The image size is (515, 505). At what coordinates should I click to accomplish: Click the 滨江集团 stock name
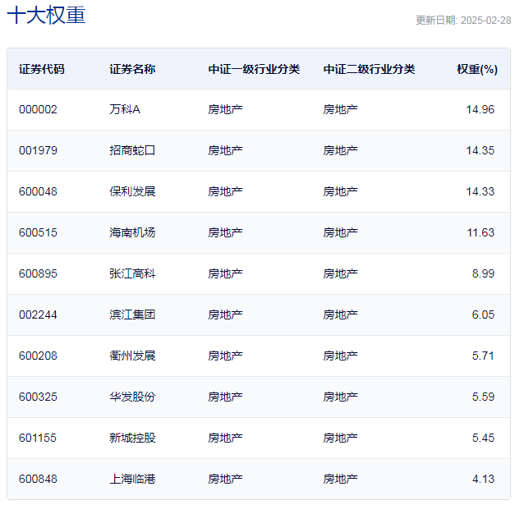132,314
